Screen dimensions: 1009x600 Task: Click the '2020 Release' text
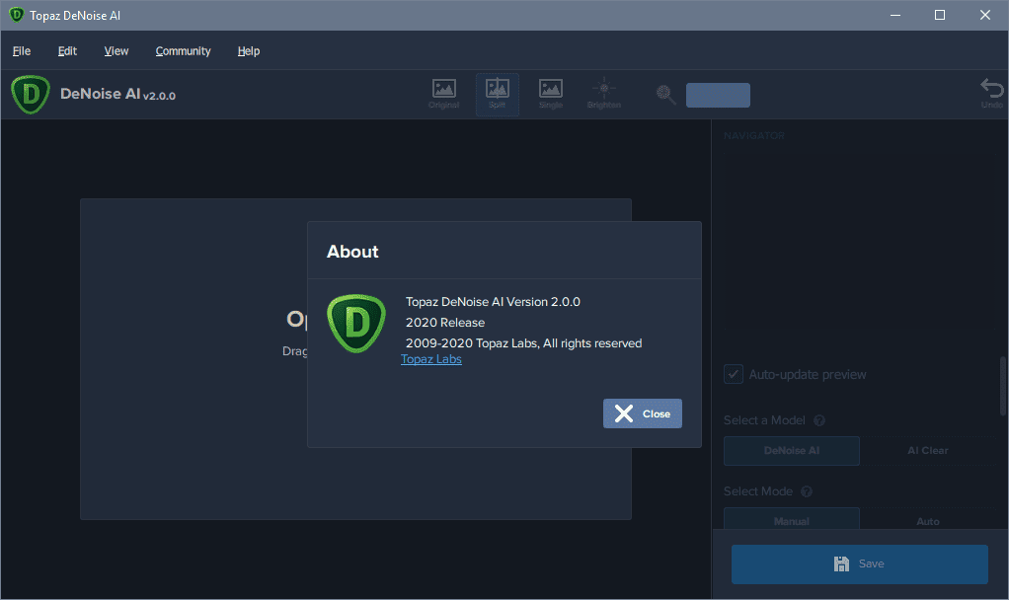(x=445, y=322)
